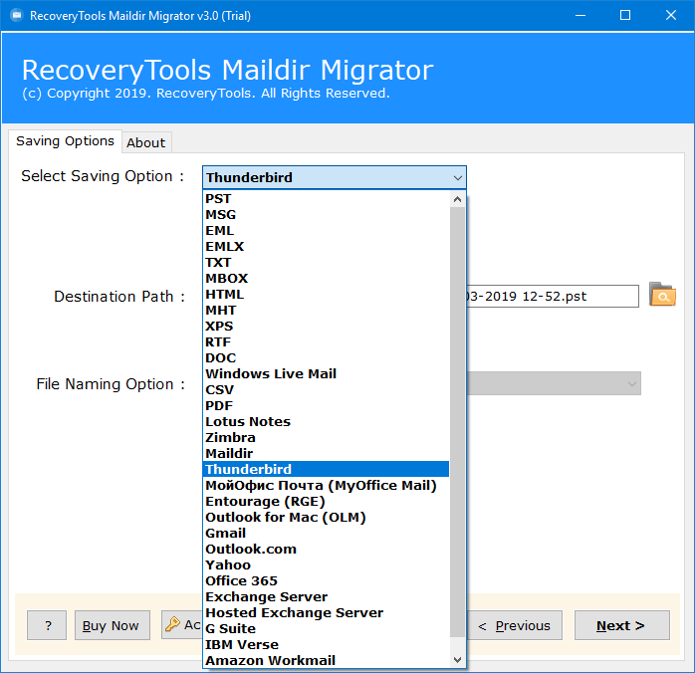The width and height of the screenshot is (695, 673).
Task: Minimize the Maildir Migrator window
Action: coord(580,16)
